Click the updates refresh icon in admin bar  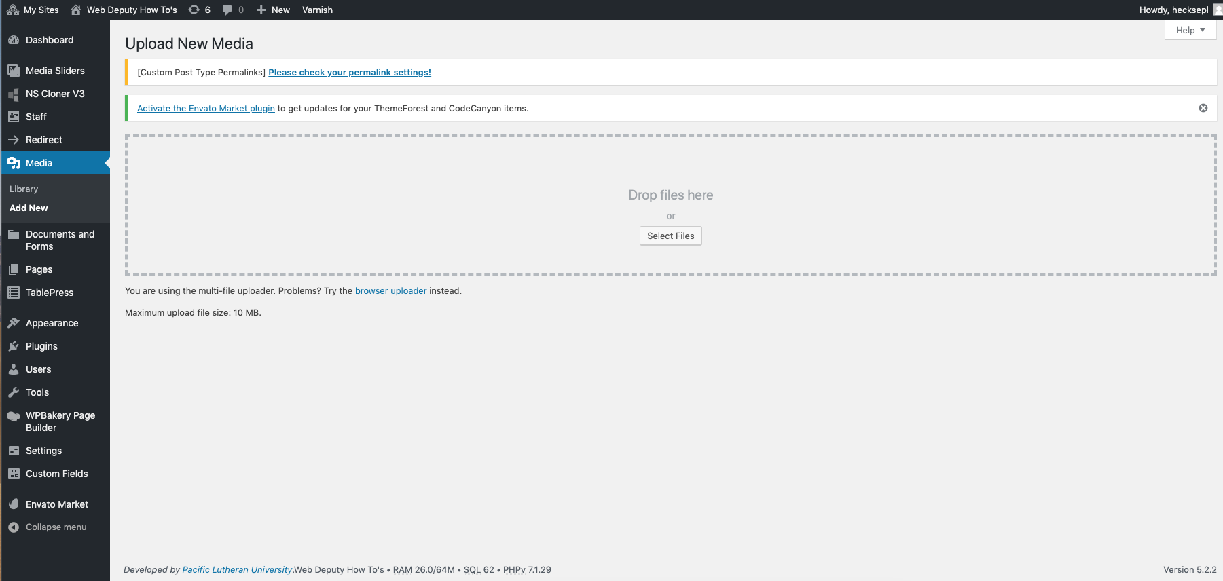pyautogui.click(x=194, y=10)
